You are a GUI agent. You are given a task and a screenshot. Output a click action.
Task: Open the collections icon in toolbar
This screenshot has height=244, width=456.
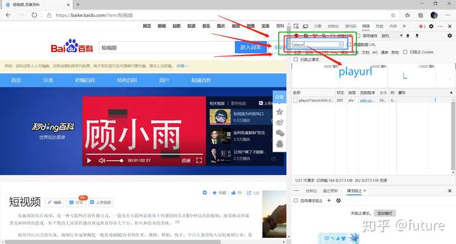click(x=421, y=15)
